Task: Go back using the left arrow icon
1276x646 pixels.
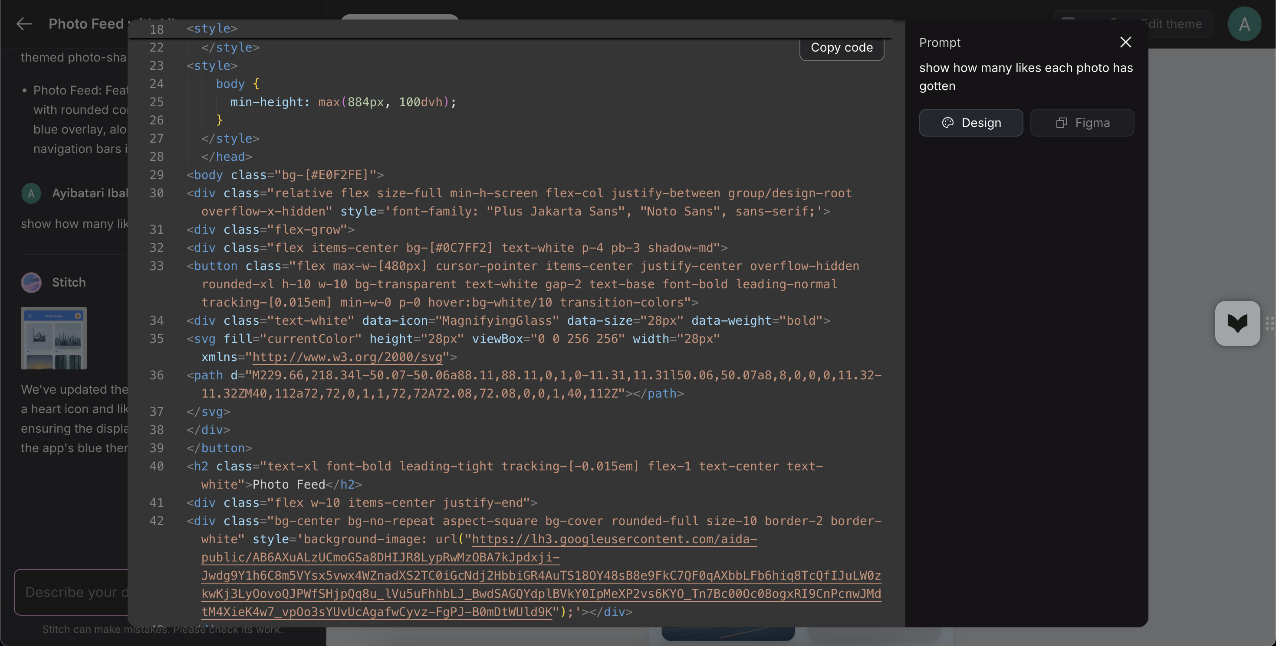Action: 24,24
